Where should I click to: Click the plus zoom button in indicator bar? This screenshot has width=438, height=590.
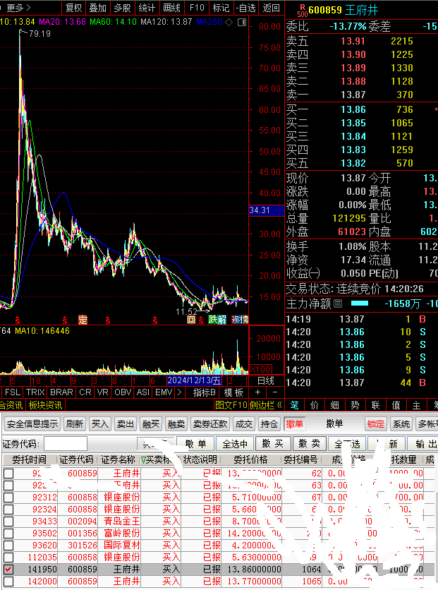[257, 392]
